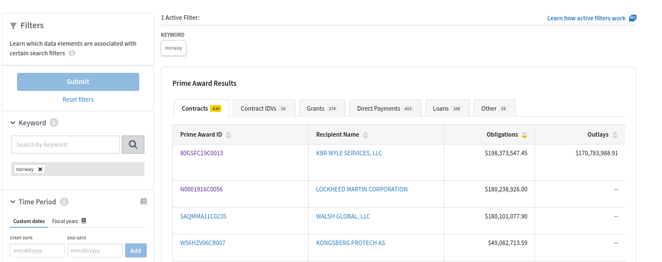Sort by Obligations arrows
The height and width of the screenshot is (262, 662).
click(524, 135)
